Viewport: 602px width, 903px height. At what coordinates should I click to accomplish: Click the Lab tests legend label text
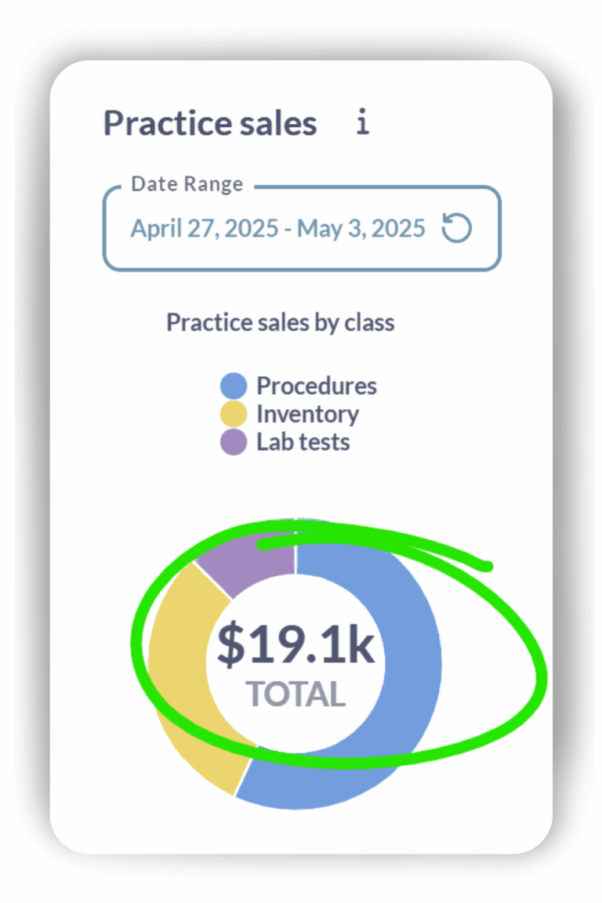tap(301, 441)
